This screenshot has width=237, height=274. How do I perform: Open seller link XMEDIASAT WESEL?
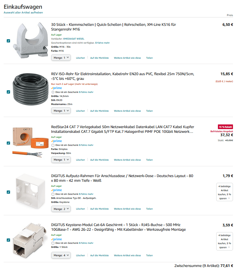[74, 39]
